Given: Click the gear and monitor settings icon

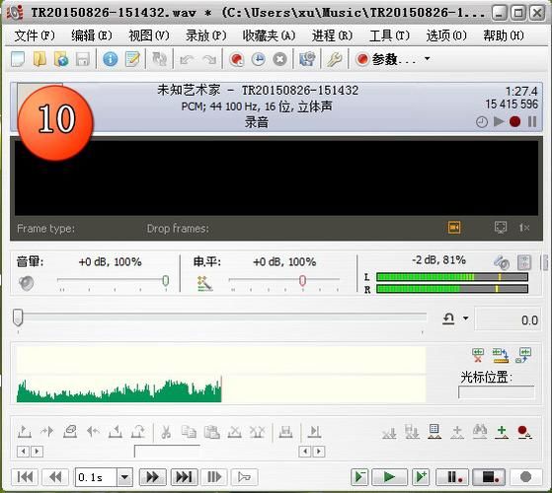Looking at the screenshot, I should point(307,59).
